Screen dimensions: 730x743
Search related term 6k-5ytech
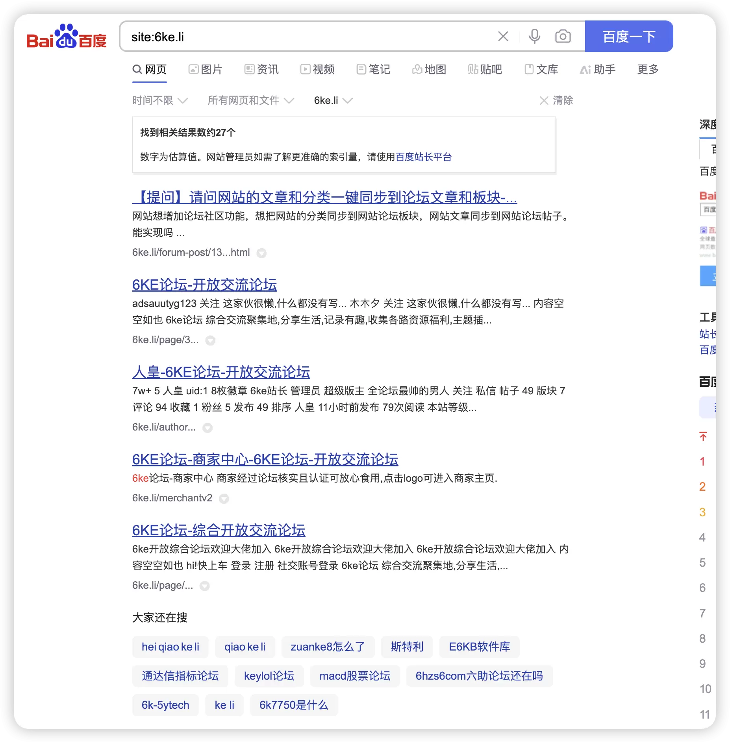[x=165, y=705]
